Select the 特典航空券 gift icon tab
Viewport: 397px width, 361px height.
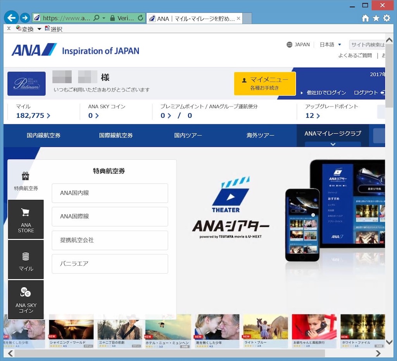point(26,181)
